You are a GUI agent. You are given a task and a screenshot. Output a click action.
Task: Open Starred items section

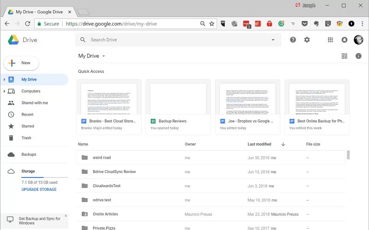28,126
